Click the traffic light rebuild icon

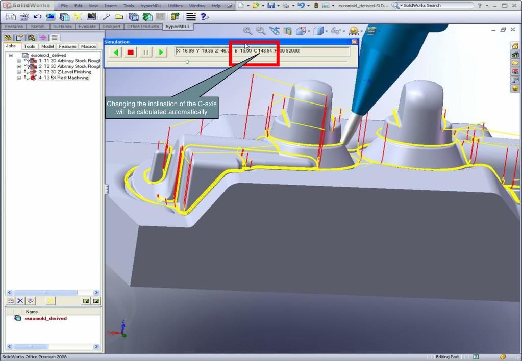pos(316,5)
